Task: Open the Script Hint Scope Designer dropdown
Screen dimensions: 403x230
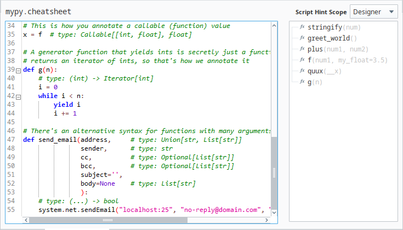Action: tap(374, 12)
